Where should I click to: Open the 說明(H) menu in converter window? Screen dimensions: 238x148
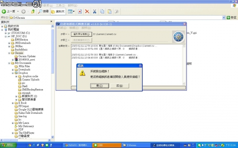click(86, 28)
